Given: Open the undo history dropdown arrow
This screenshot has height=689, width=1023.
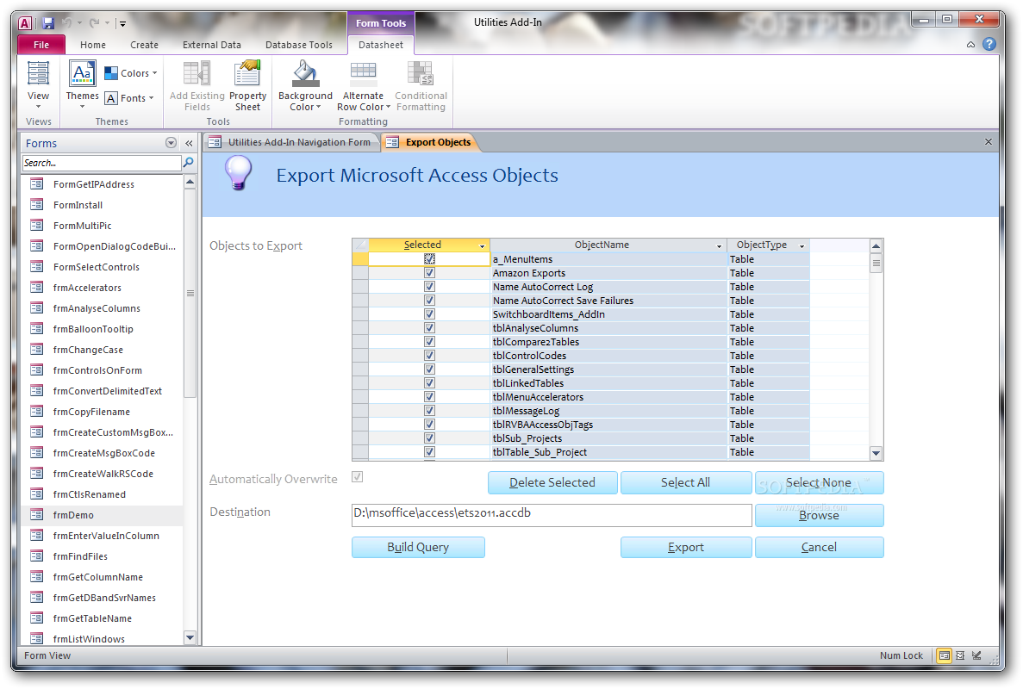Looking at the screenshot, I should (79, 23).
